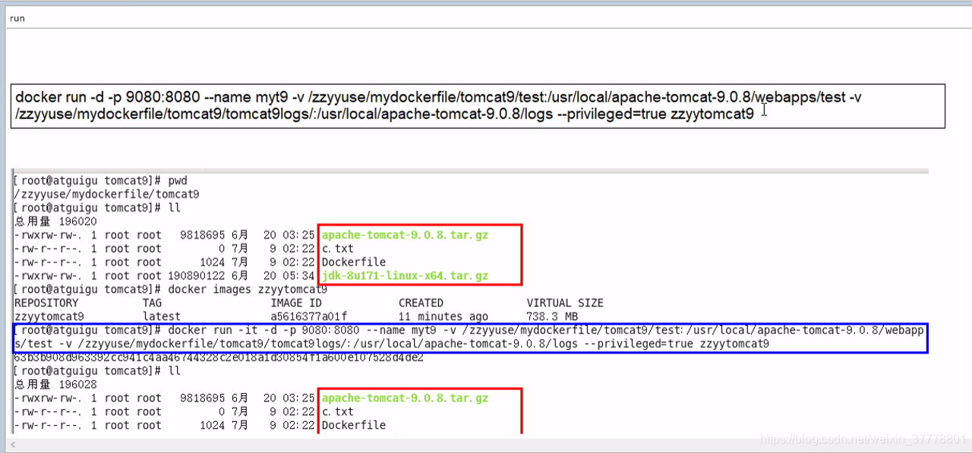Click "zzyytomcat9" under the REPOSITORY column
The image size is (972, 453).
pyautogui.click(x=49, y=316)
